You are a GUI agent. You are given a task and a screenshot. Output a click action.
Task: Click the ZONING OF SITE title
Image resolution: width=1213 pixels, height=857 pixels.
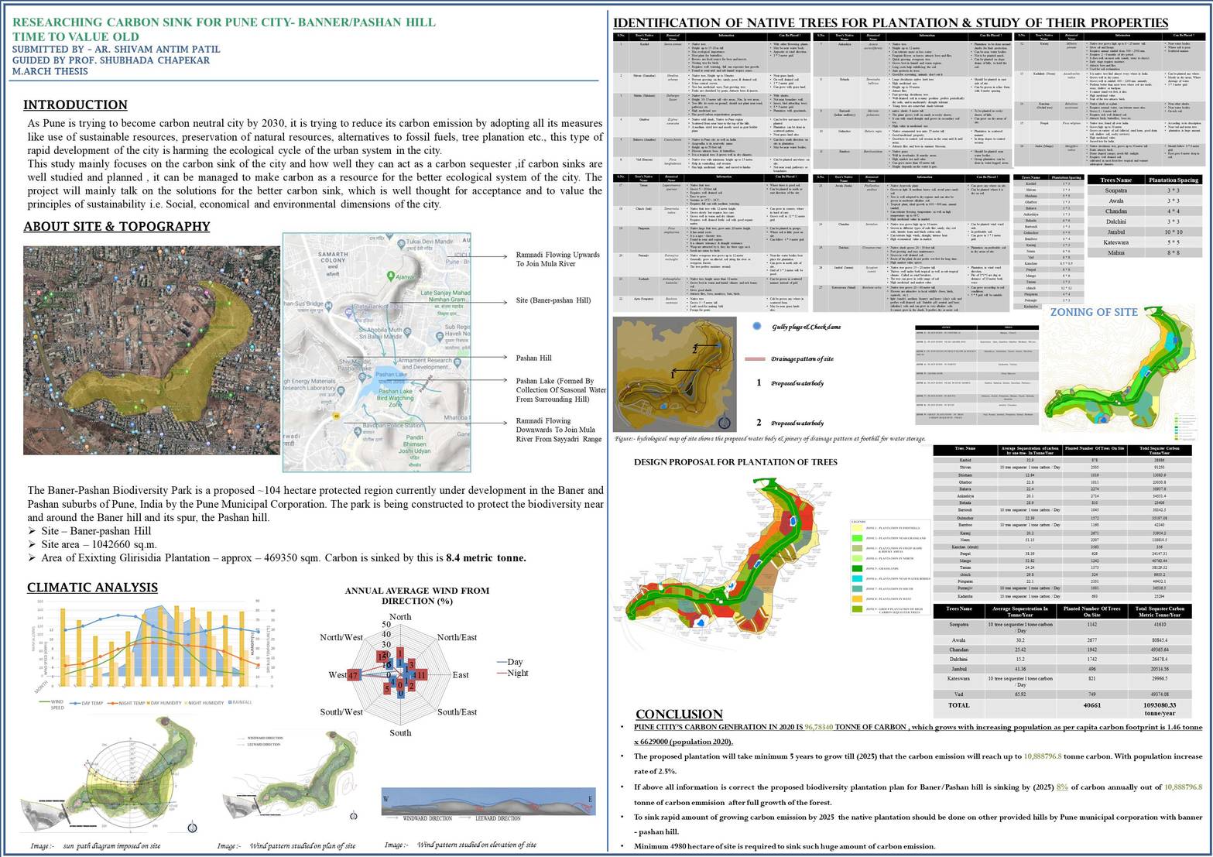click(x=1093, y=312)
